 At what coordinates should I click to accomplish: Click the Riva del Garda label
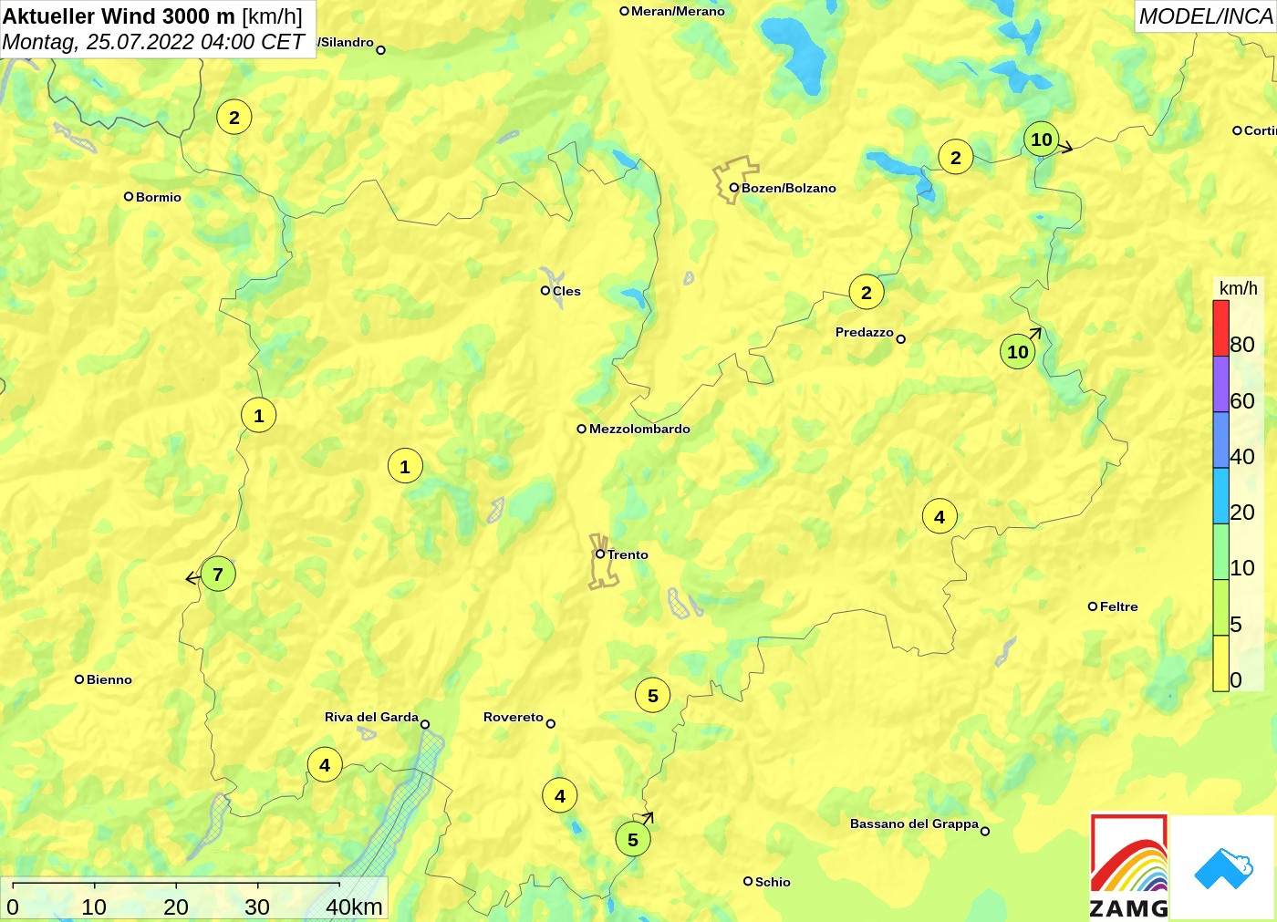point(371,717)
